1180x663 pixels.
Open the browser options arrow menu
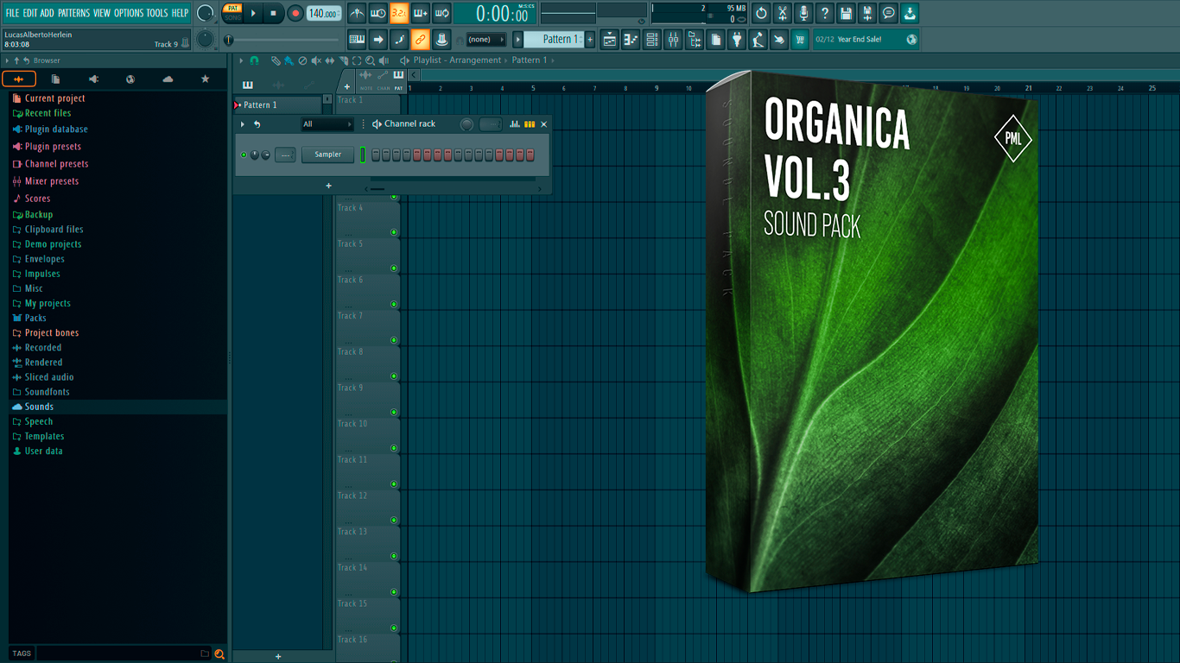(7, 60)
